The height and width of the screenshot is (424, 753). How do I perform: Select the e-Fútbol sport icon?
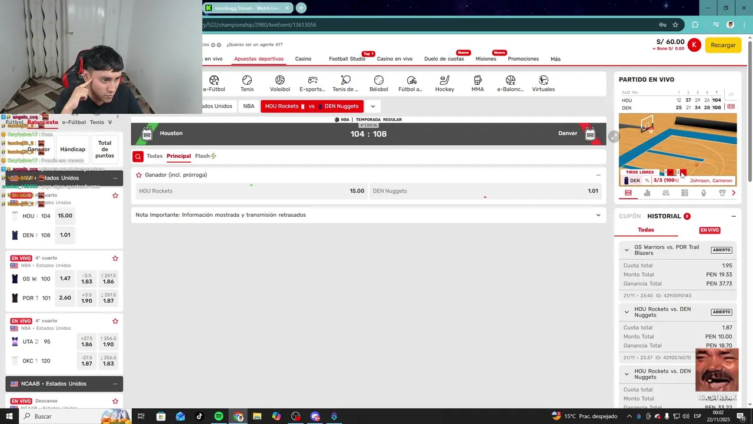(214, 80)
